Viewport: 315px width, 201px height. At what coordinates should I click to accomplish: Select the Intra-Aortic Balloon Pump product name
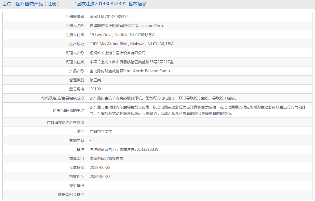(130, 71)
